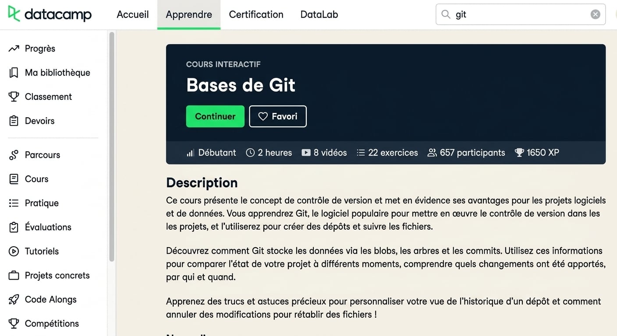This screenshot has width=617, height=336.
Task: Click the Devoirs clipboard icon
Action: pyautogui.click(x=14, y=121)
